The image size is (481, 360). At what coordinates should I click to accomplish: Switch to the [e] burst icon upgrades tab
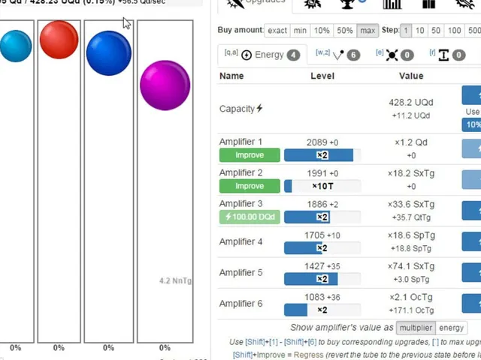pos(395,55)
